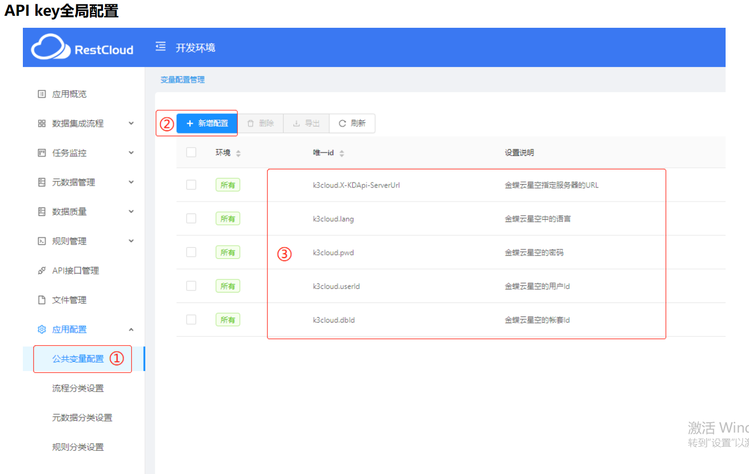The height and width of the screenshot is (474, 749).
Task: Expand the 数据集成流程 chevron
Action: click(x=131, y=123)
